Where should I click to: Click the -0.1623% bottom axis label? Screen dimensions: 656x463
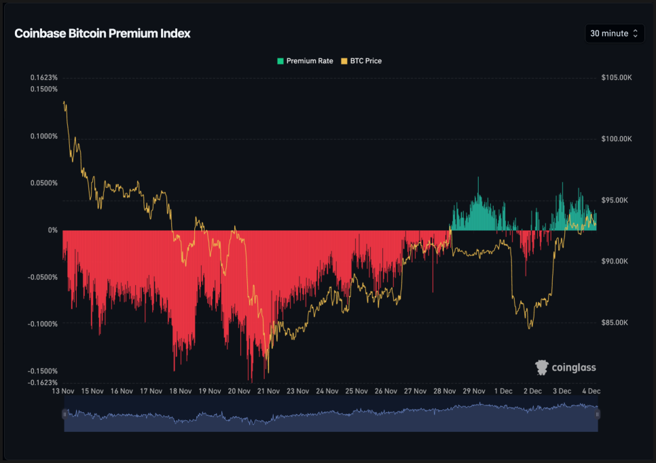click(x=43, y=382)
